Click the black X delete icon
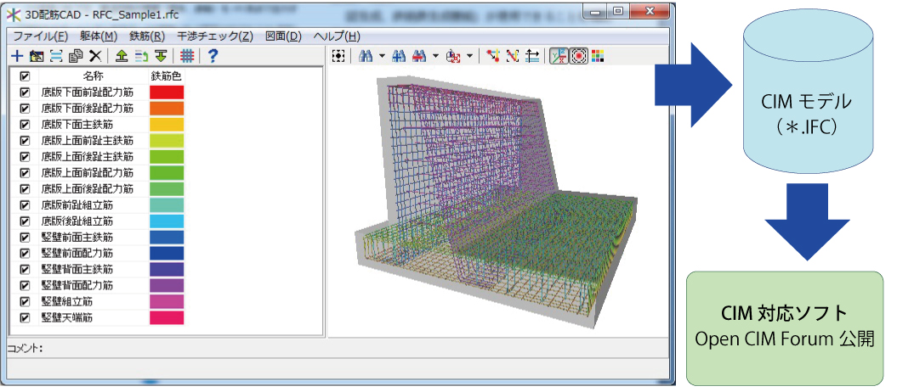 (x=95, y=56)
